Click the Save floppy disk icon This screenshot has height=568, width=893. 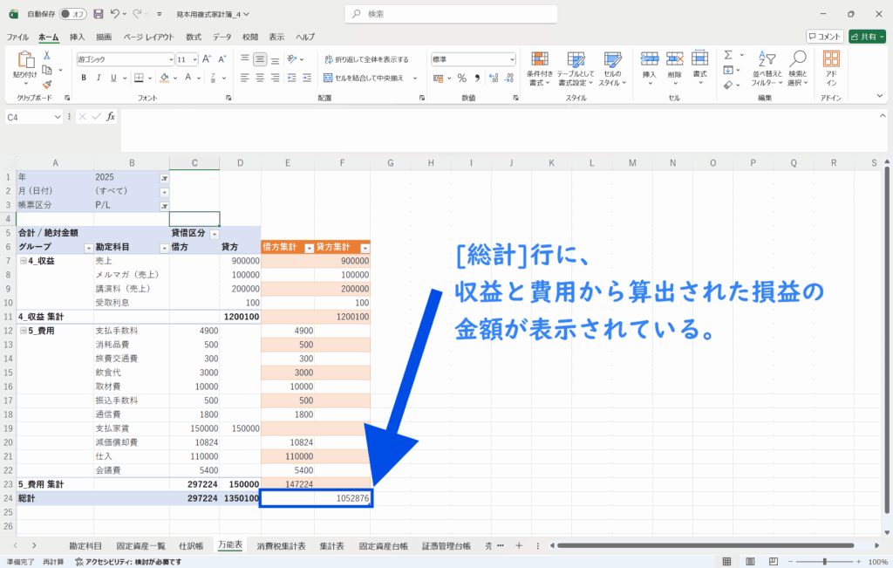[x=98, y=15]
